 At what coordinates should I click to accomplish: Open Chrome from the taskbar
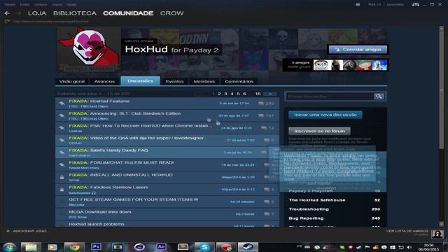click(x=74, y=247)
